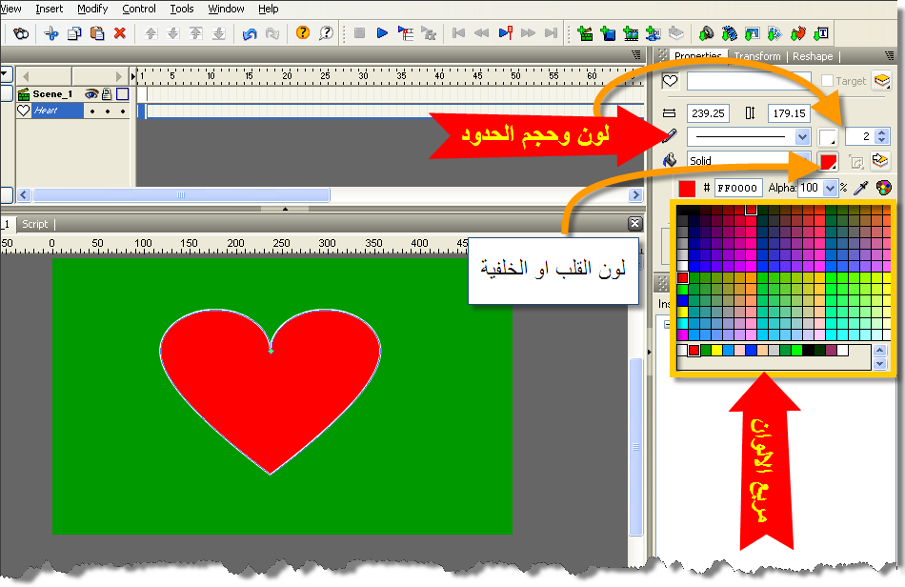Viewport: 905px width, 587px height.
Task: Open the Modify menu
Action: (92, 9)
